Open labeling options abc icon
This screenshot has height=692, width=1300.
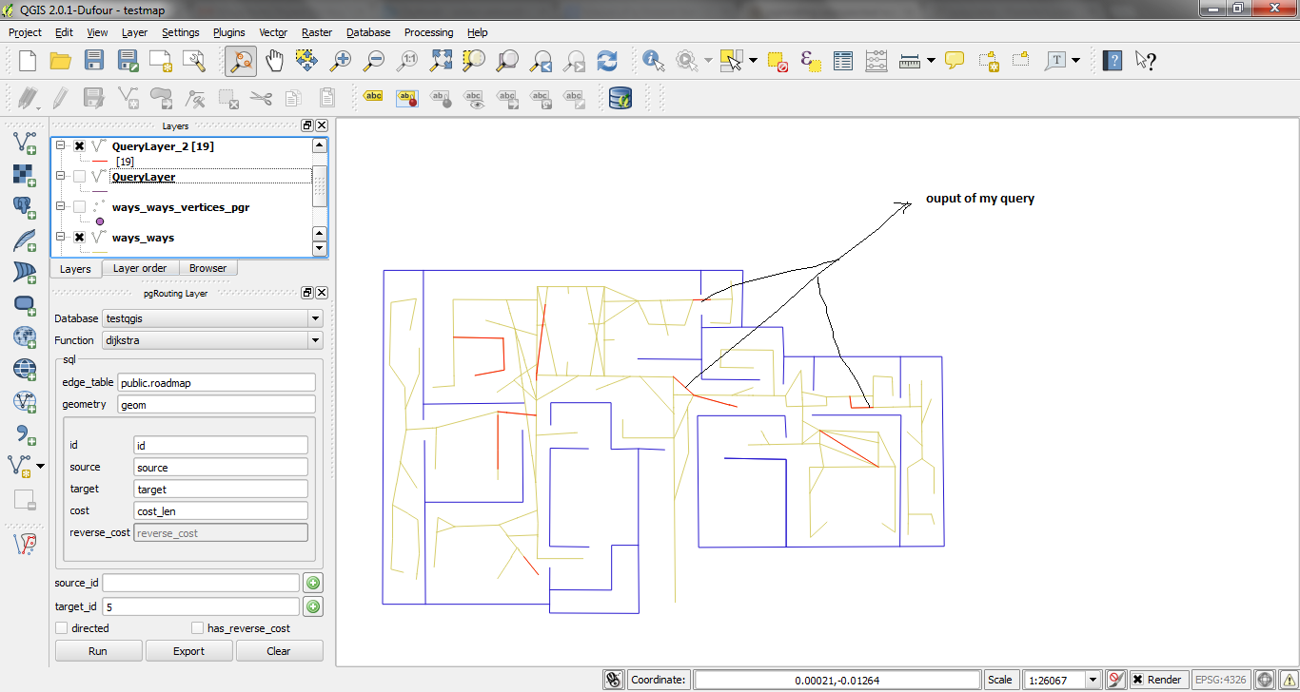374,96
